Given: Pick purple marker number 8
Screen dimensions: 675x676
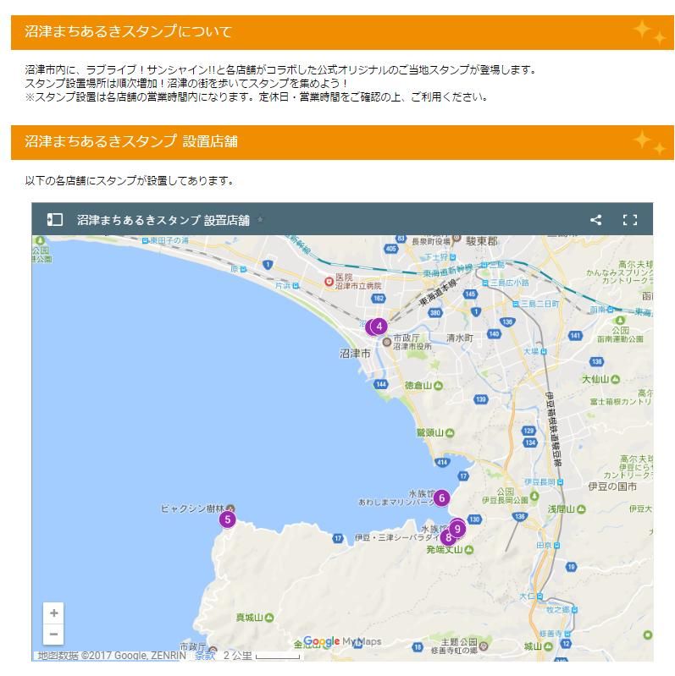Looking at the screenshot, I should pos(447,537).
